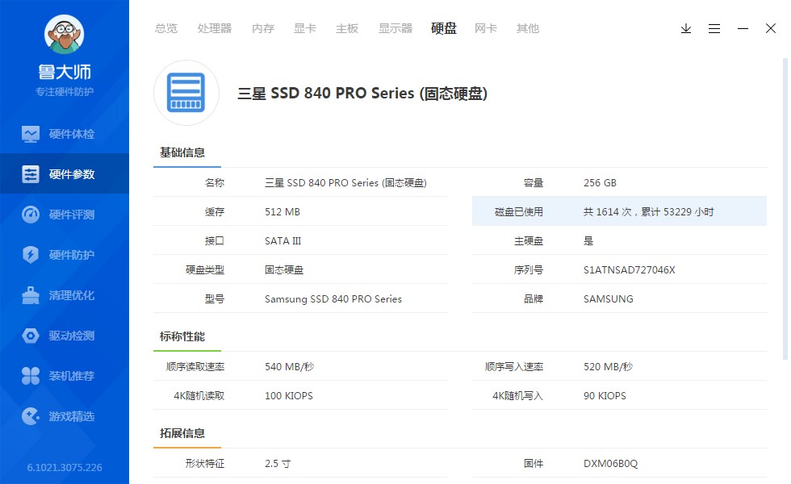Click the vertical scrollbar on the right
The height and width of the screenshot is (484, 791).
[785, 209]
